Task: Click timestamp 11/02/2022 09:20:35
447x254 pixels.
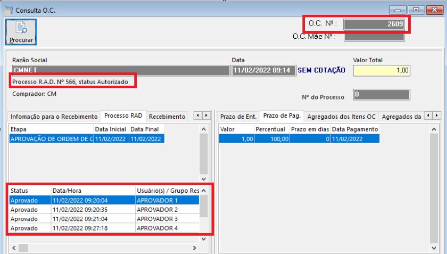Action: pos(80,210)
